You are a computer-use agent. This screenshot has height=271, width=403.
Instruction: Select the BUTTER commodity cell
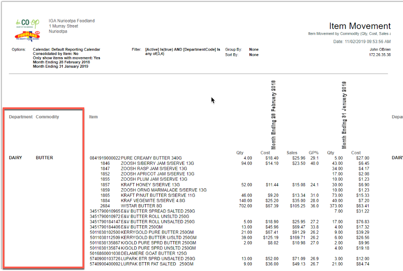pyautogui.click(x=45, y=158)
